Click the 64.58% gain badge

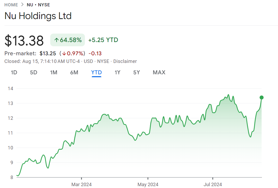tap(67, 40)
